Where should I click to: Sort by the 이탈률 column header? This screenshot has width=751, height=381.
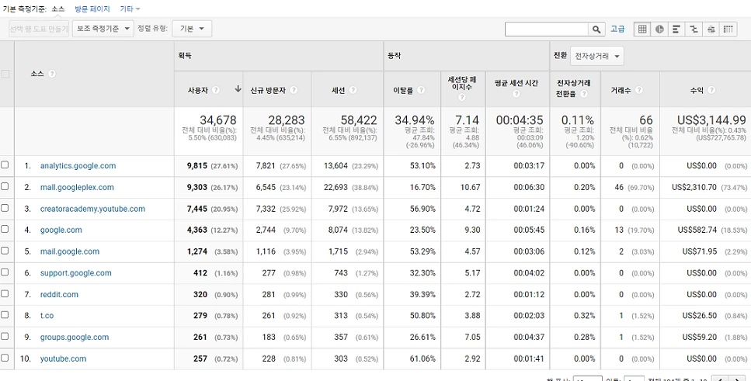(403, 90)
